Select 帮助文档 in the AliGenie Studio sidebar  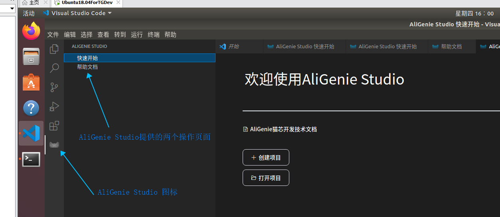[140, 67]
